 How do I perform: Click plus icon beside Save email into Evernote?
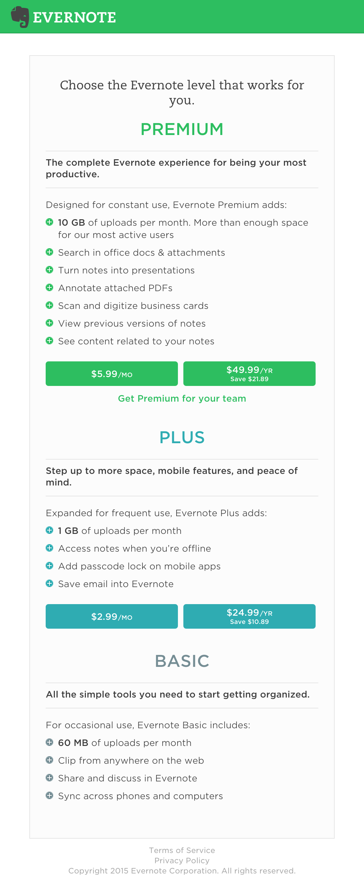[49, 583]
